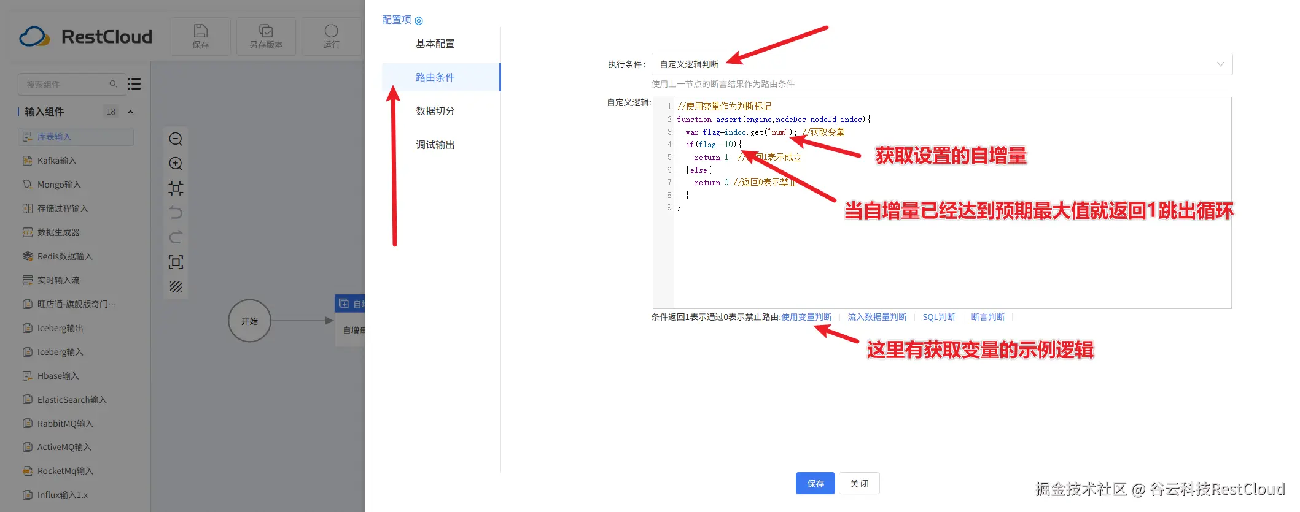Click the blue 保存 button in dialog
This screenshot has height=512, width=1300.
pyautogui.click(x=815, y=483)
